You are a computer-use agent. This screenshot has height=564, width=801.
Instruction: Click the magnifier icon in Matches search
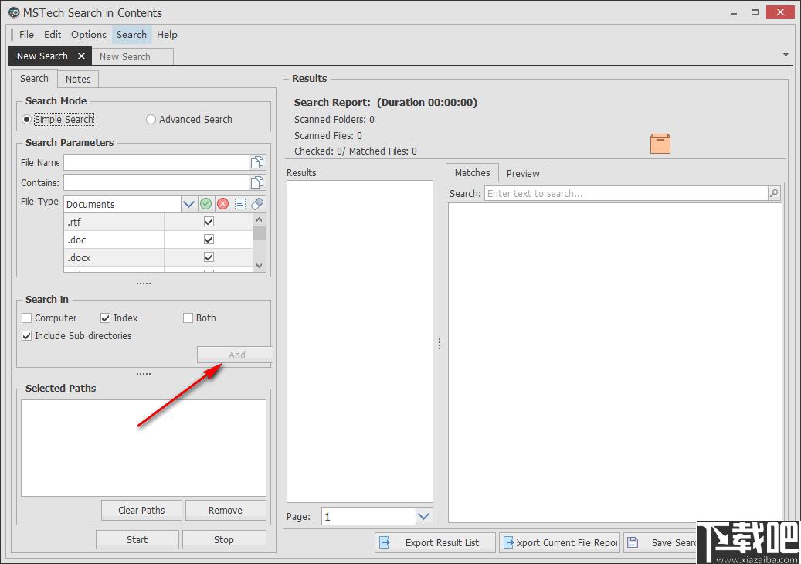click(x=775, y=193)
